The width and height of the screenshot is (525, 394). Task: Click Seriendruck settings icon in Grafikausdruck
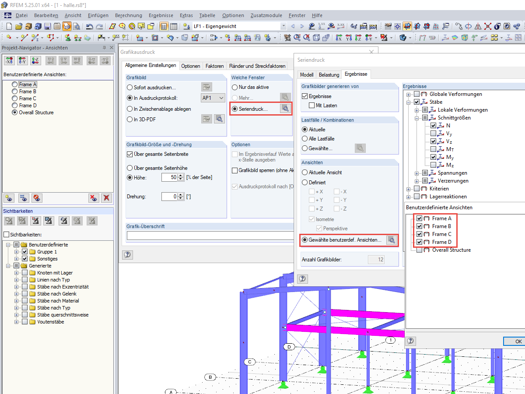coord(285,109)
